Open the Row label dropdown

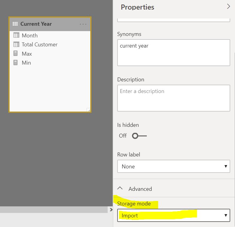173,166
